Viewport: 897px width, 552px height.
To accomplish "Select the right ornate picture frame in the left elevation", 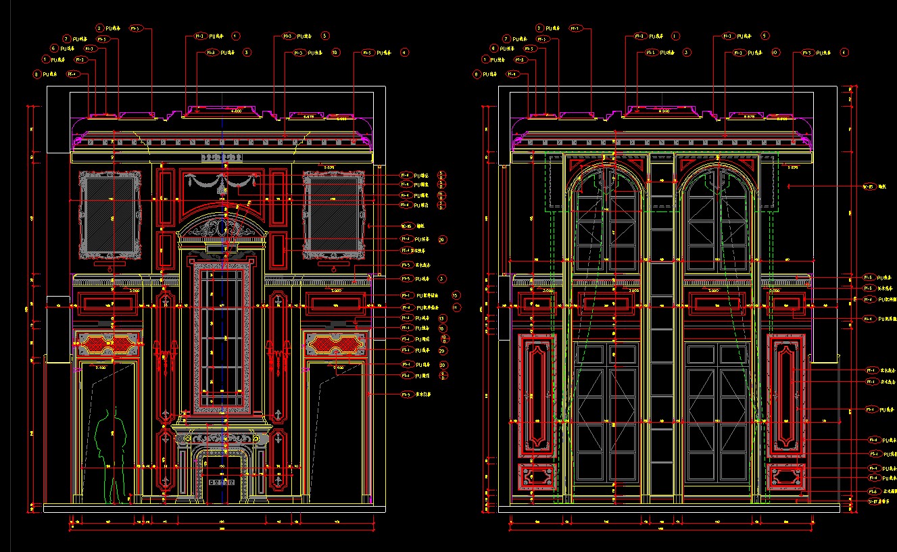I will tap(333, 214).
